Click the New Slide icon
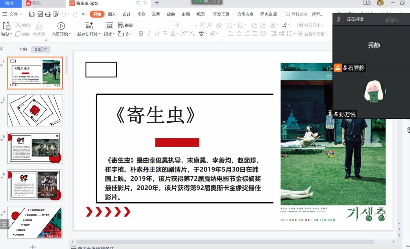Screen dimensions: 410x249 pos(89,26)
